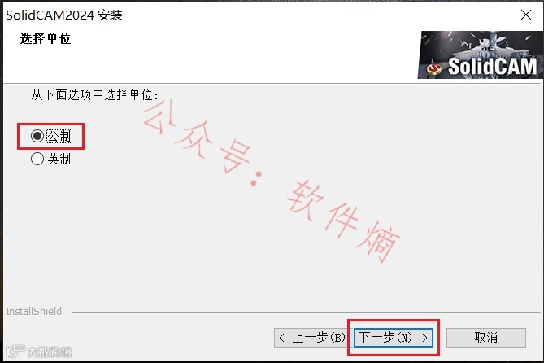Select the 公制 radio button
The width and height of the screenshot is (544, 363).
tap(37, 136)
